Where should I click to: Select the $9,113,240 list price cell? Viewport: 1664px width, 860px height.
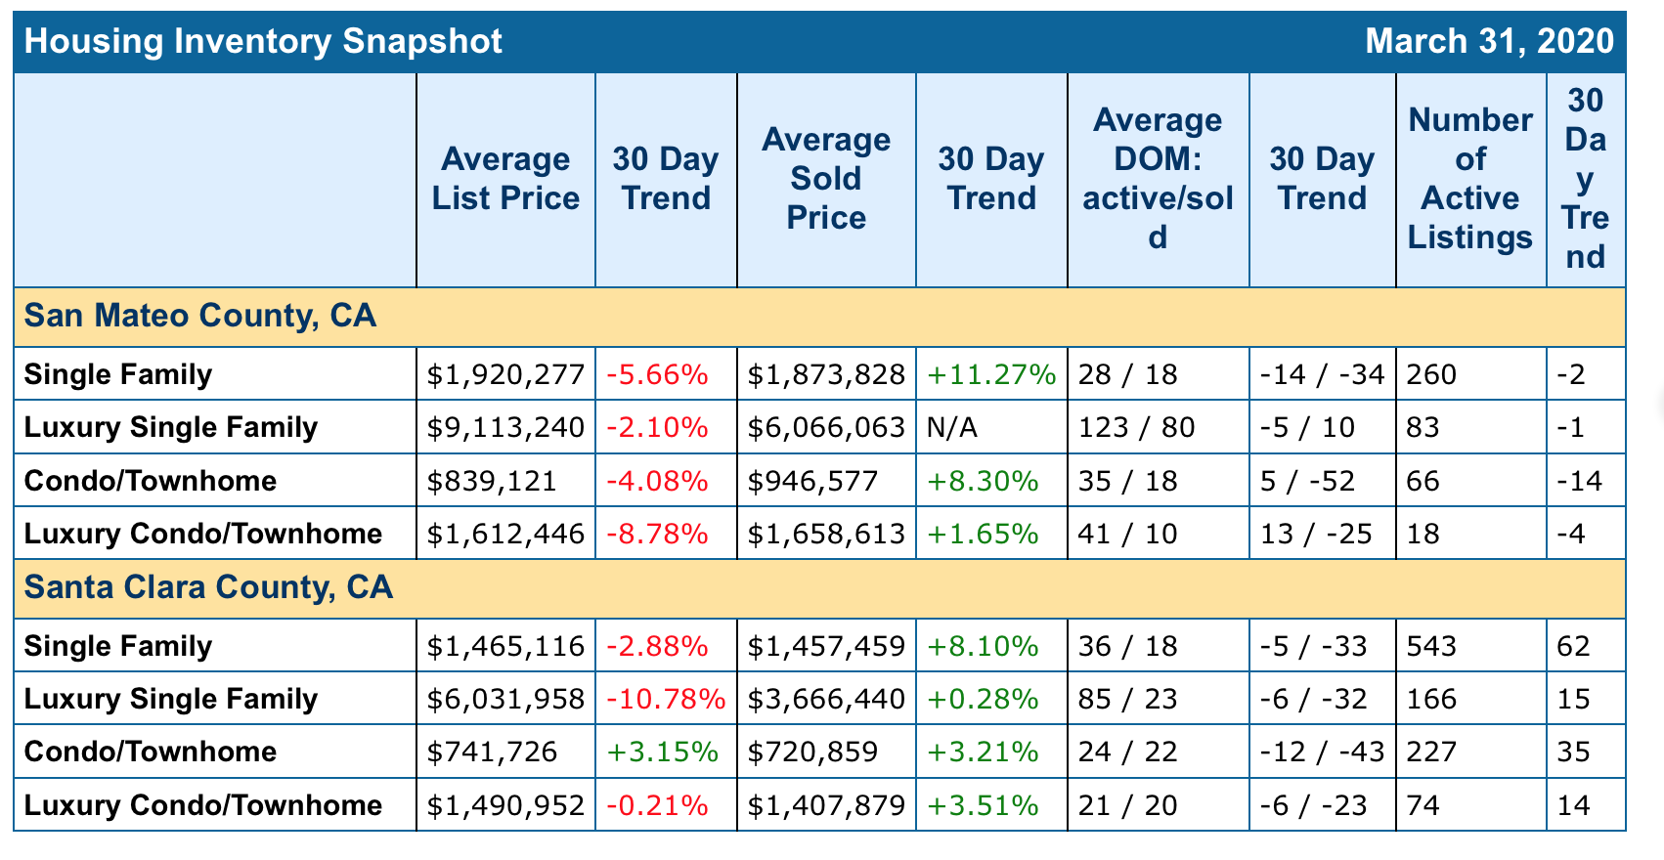click(x=505, y=428)
